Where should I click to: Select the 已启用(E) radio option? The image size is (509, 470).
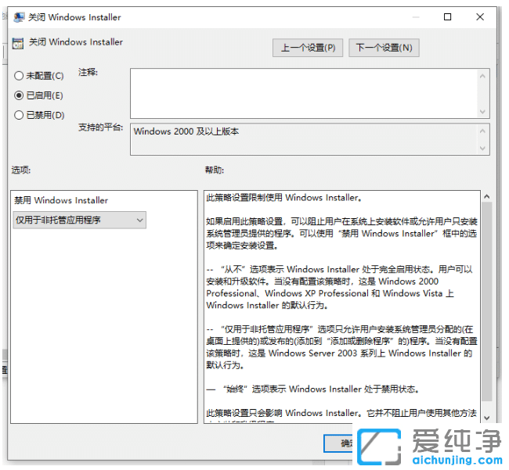(38, 95)
